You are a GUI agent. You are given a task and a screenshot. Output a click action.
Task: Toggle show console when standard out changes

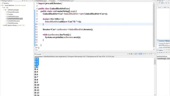click(139, 54)
